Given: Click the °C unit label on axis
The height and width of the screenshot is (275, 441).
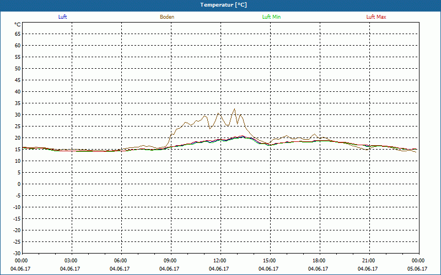Looking at the screenshot, I should point(18,25).
